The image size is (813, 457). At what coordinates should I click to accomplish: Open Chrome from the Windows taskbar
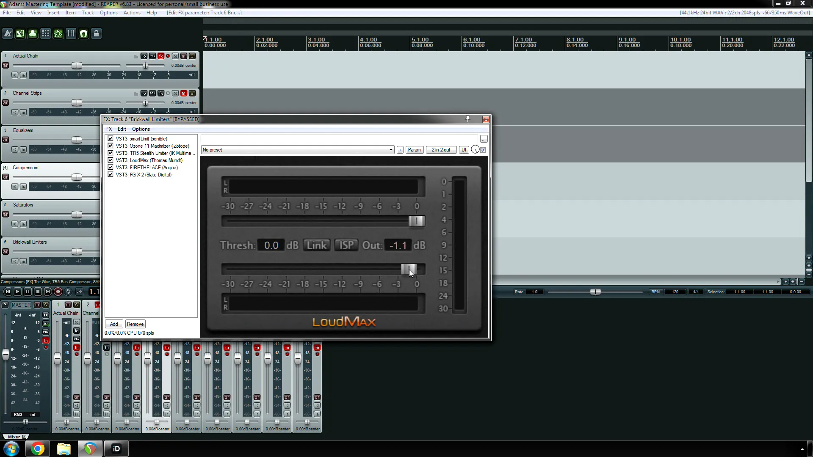37,449
